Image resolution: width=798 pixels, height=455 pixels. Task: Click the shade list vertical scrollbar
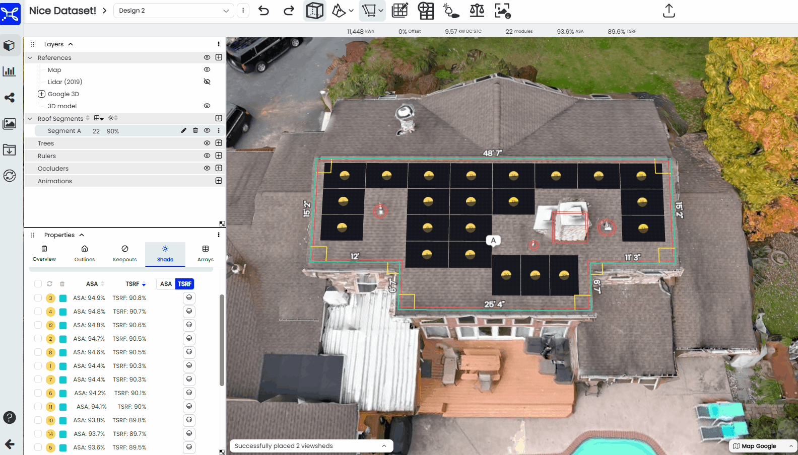[222, 340]
